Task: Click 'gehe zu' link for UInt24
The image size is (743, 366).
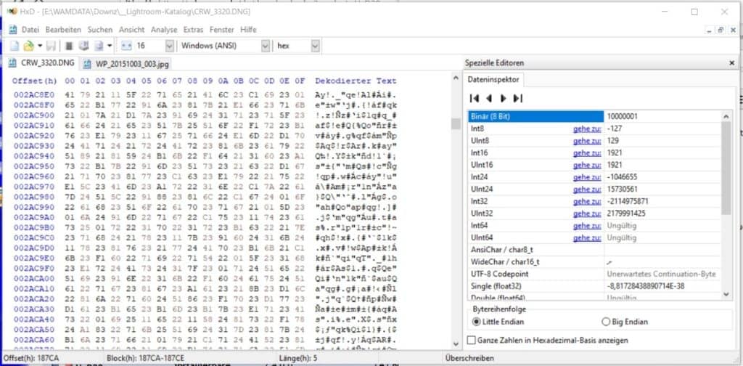Action: click(x=587, y=189)
